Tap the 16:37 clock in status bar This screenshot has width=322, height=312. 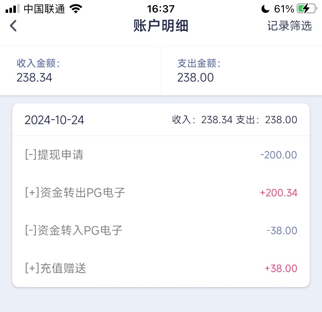[161, 9]
